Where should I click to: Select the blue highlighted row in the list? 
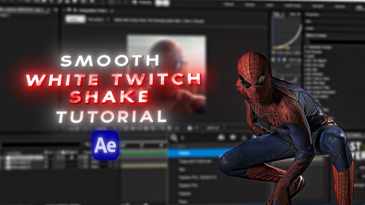tap(200, 153)
